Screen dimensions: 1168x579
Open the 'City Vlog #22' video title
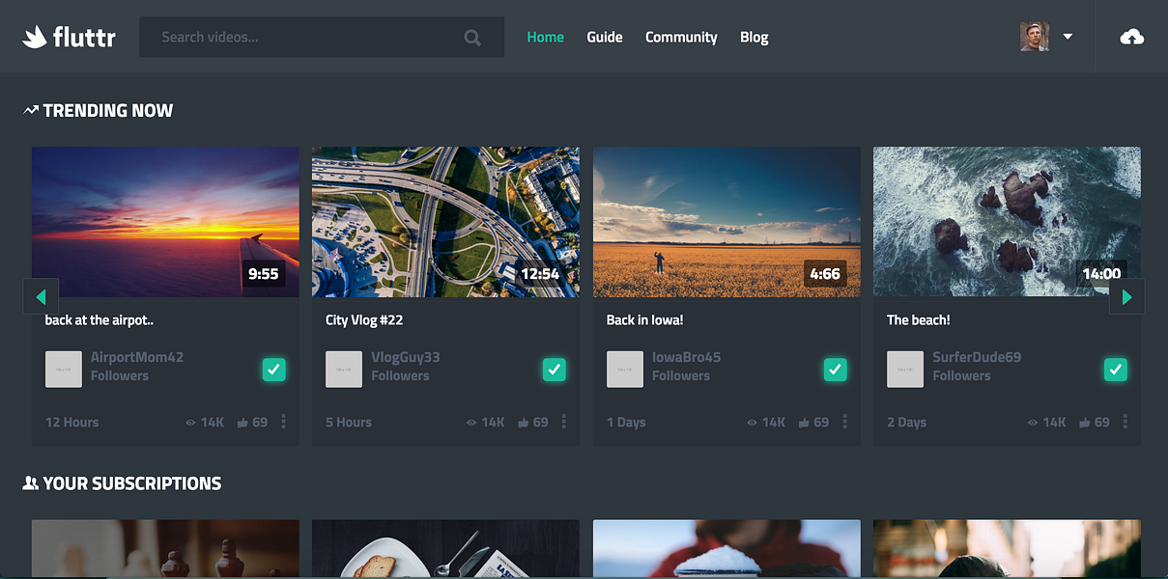pos(364,320)
